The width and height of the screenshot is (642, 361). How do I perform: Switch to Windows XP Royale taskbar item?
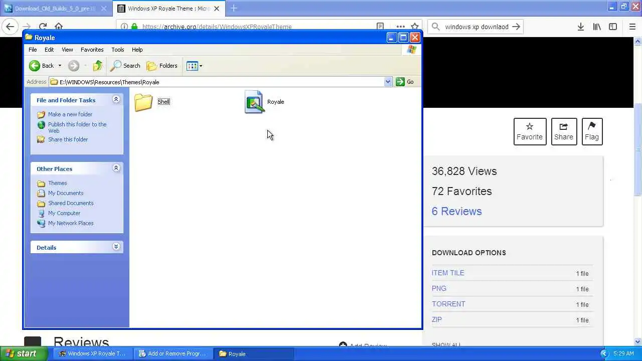(92, 353)
